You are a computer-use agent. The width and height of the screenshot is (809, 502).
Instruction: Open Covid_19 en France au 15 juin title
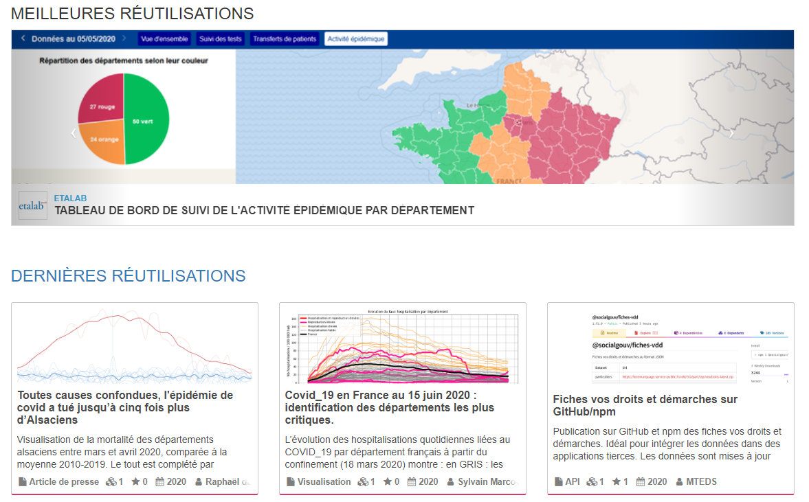(390, 408)
